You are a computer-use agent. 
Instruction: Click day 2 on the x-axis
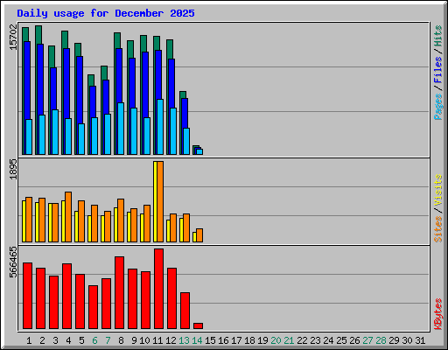42,340
